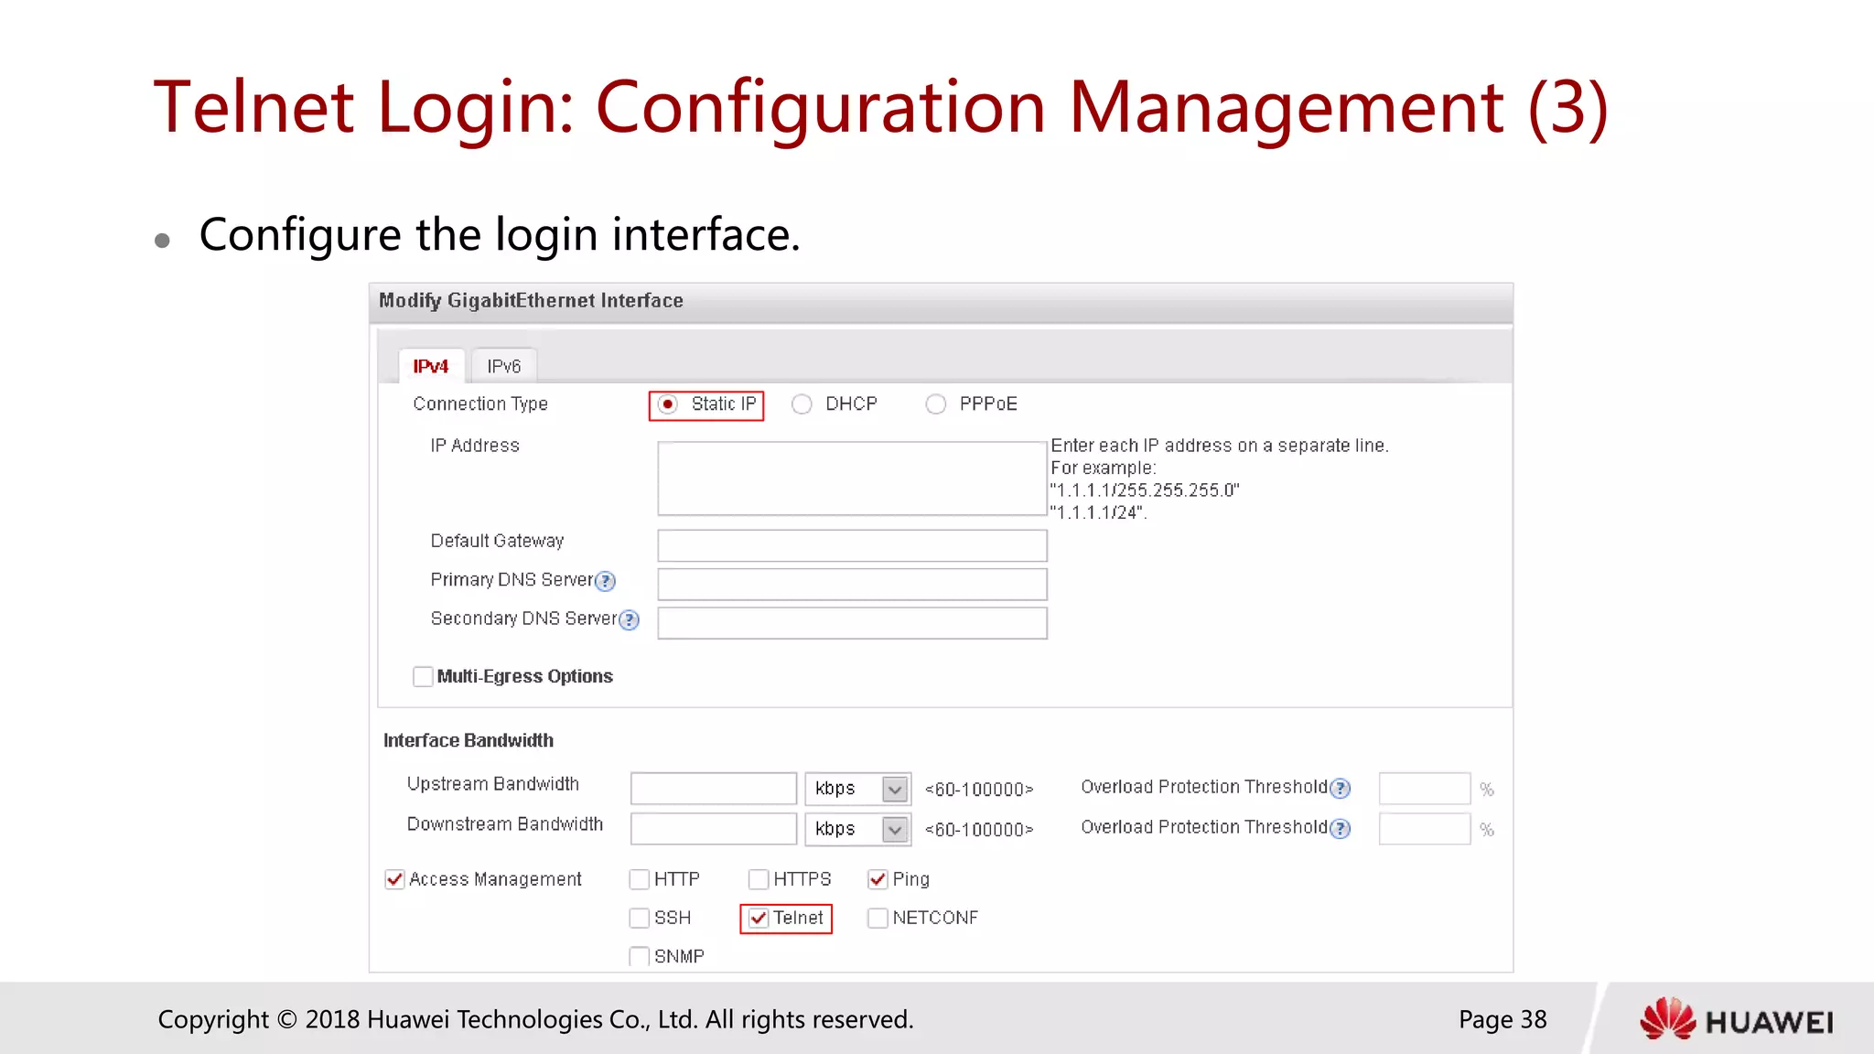Click Downstream Overload Protection Threshold percent field

pos(1425,829)
